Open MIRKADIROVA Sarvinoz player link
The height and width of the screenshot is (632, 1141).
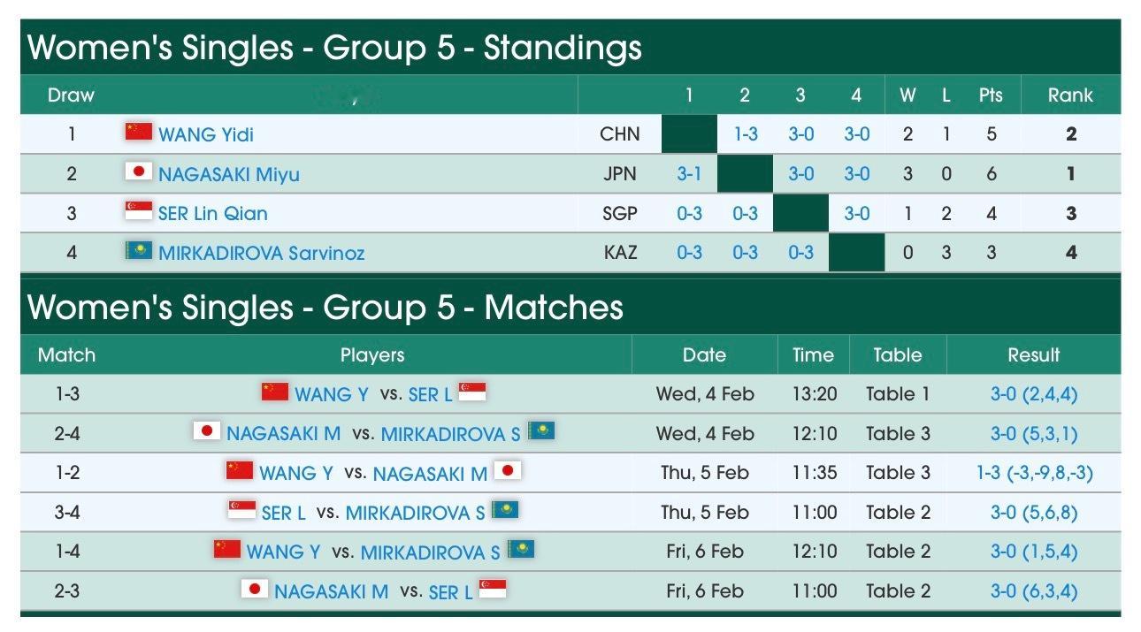point(262,253)
